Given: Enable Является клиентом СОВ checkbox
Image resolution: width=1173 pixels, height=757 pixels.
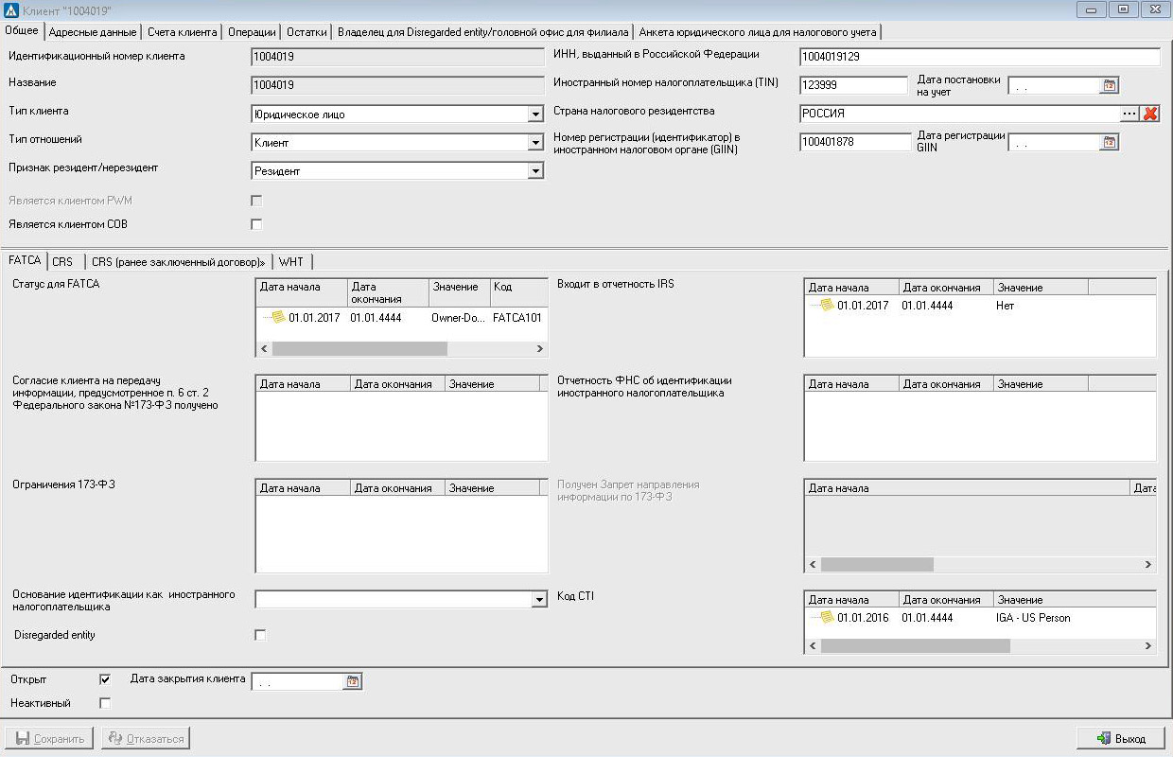Looking at the screenshot, I should 256,225.
